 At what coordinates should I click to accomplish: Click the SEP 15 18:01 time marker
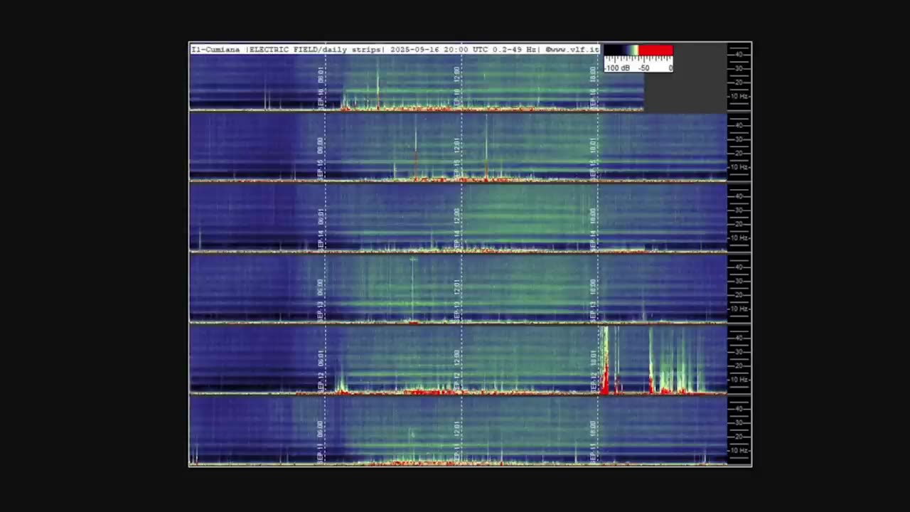click(x=594, y=158)
